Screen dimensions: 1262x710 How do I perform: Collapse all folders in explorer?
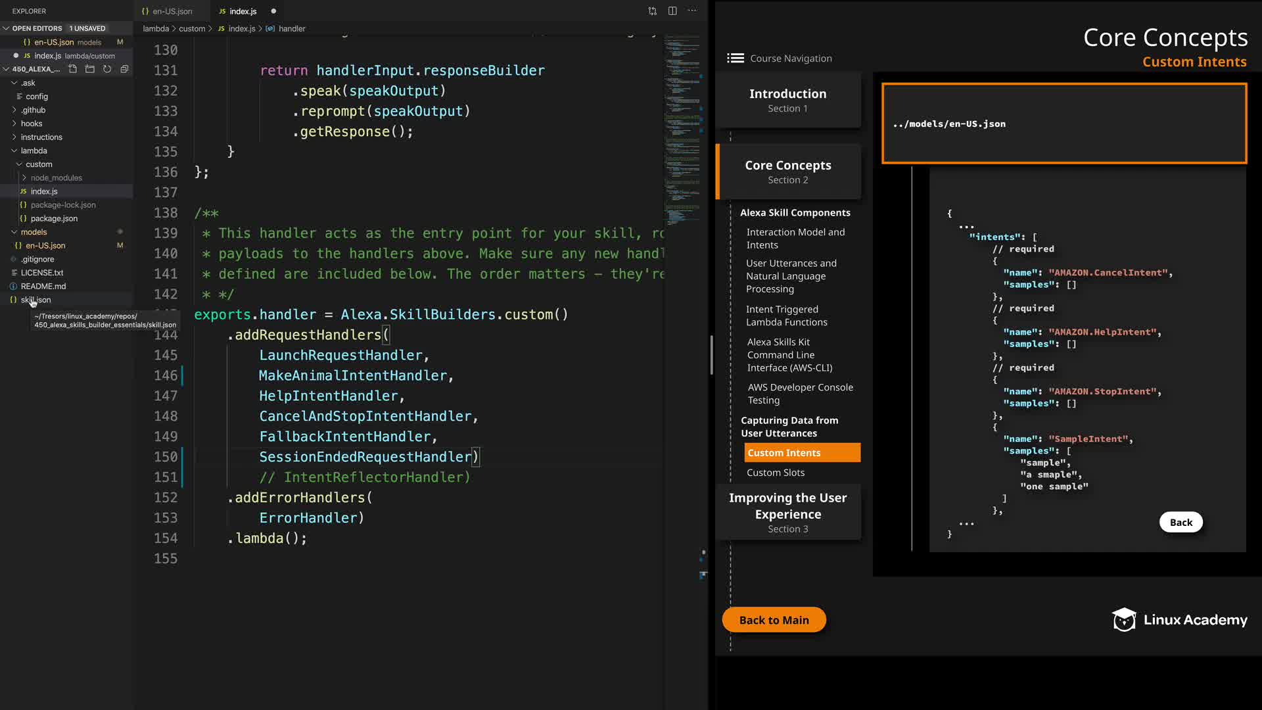pyautogui.click(x=124, y=69)
